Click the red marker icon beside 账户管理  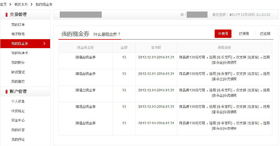(x=7, y=91)
